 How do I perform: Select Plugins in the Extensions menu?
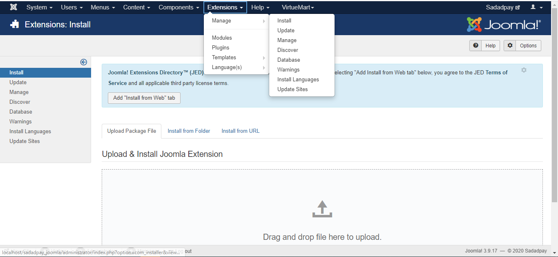pyautogui.click(x=221, y=48)
